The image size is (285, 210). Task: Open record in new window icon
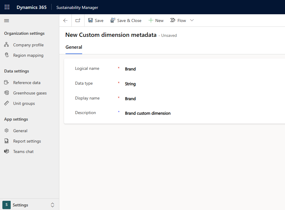coord(78,20)
